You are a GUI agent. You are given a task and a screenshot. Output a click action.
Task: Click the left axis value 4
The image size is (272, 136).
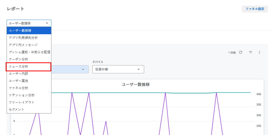tap(14, 121)
